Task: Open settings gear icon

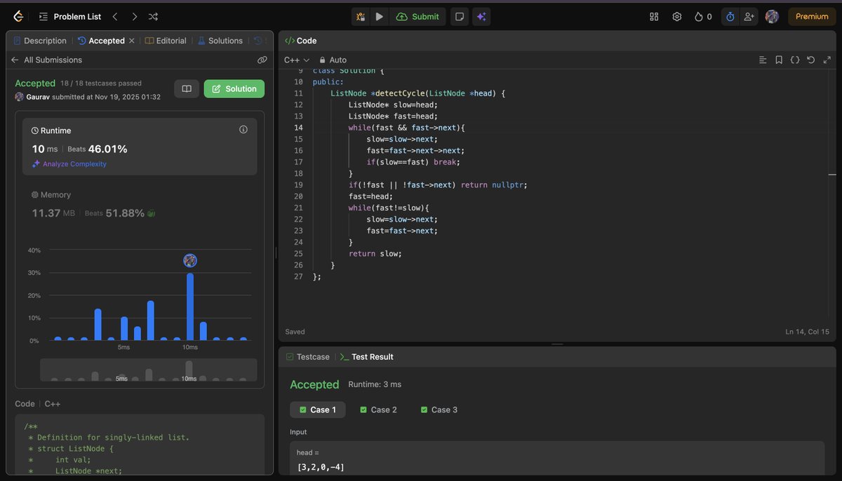Action: [676, 16]
